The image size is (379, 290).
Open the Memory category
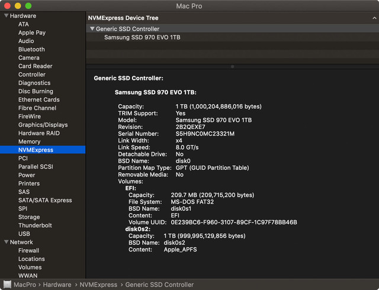[29, 141]
